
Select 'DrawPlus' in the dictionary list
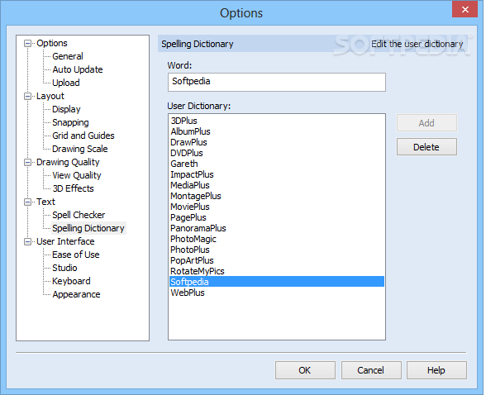(x=276, y=142)
